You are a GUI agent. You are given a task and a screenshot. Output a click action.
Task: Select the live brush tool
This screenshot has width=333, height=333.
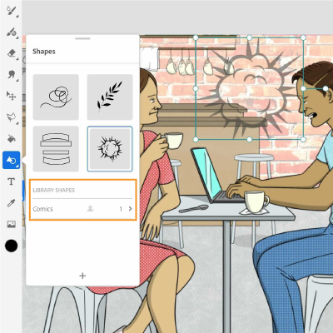click(x=12, y=32)
